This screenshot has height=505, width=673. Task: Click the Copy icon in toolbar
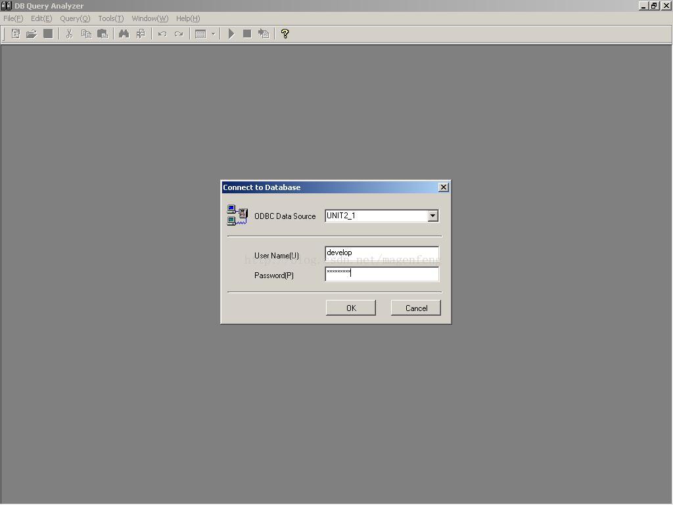point(86,34)
